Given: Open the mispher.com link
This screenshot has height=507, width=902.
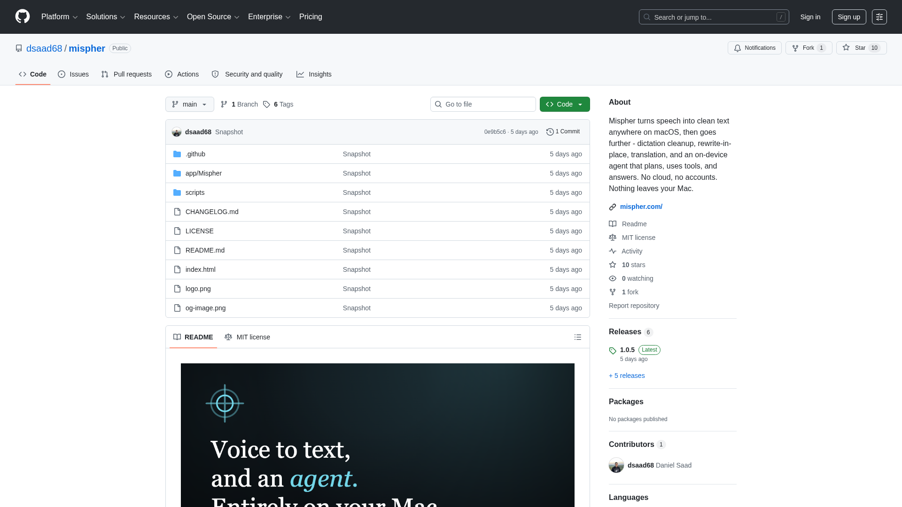Looking at the screenshot, I should (641, 207).
